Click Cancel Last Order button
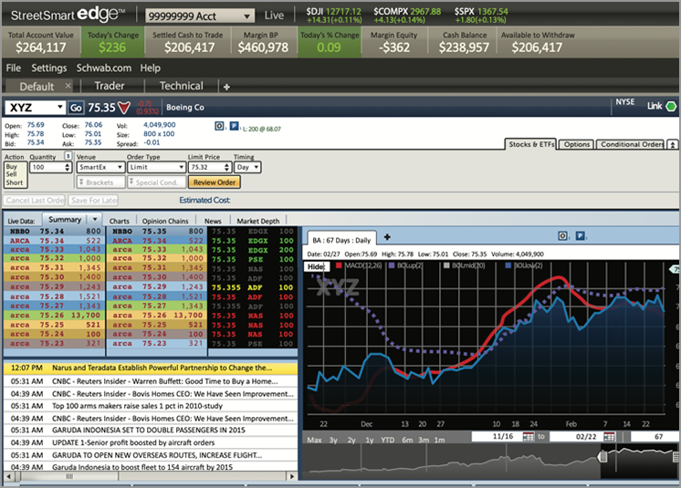The image size is (681, 488). click(35, 201)
